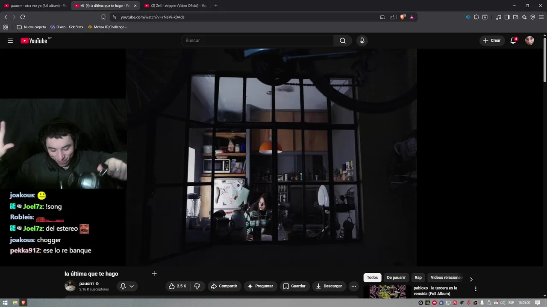The height and width of the screenshot is (307, 547).
Task: Open the pausrrr channel avatar
Action: [x=70, y=286]
